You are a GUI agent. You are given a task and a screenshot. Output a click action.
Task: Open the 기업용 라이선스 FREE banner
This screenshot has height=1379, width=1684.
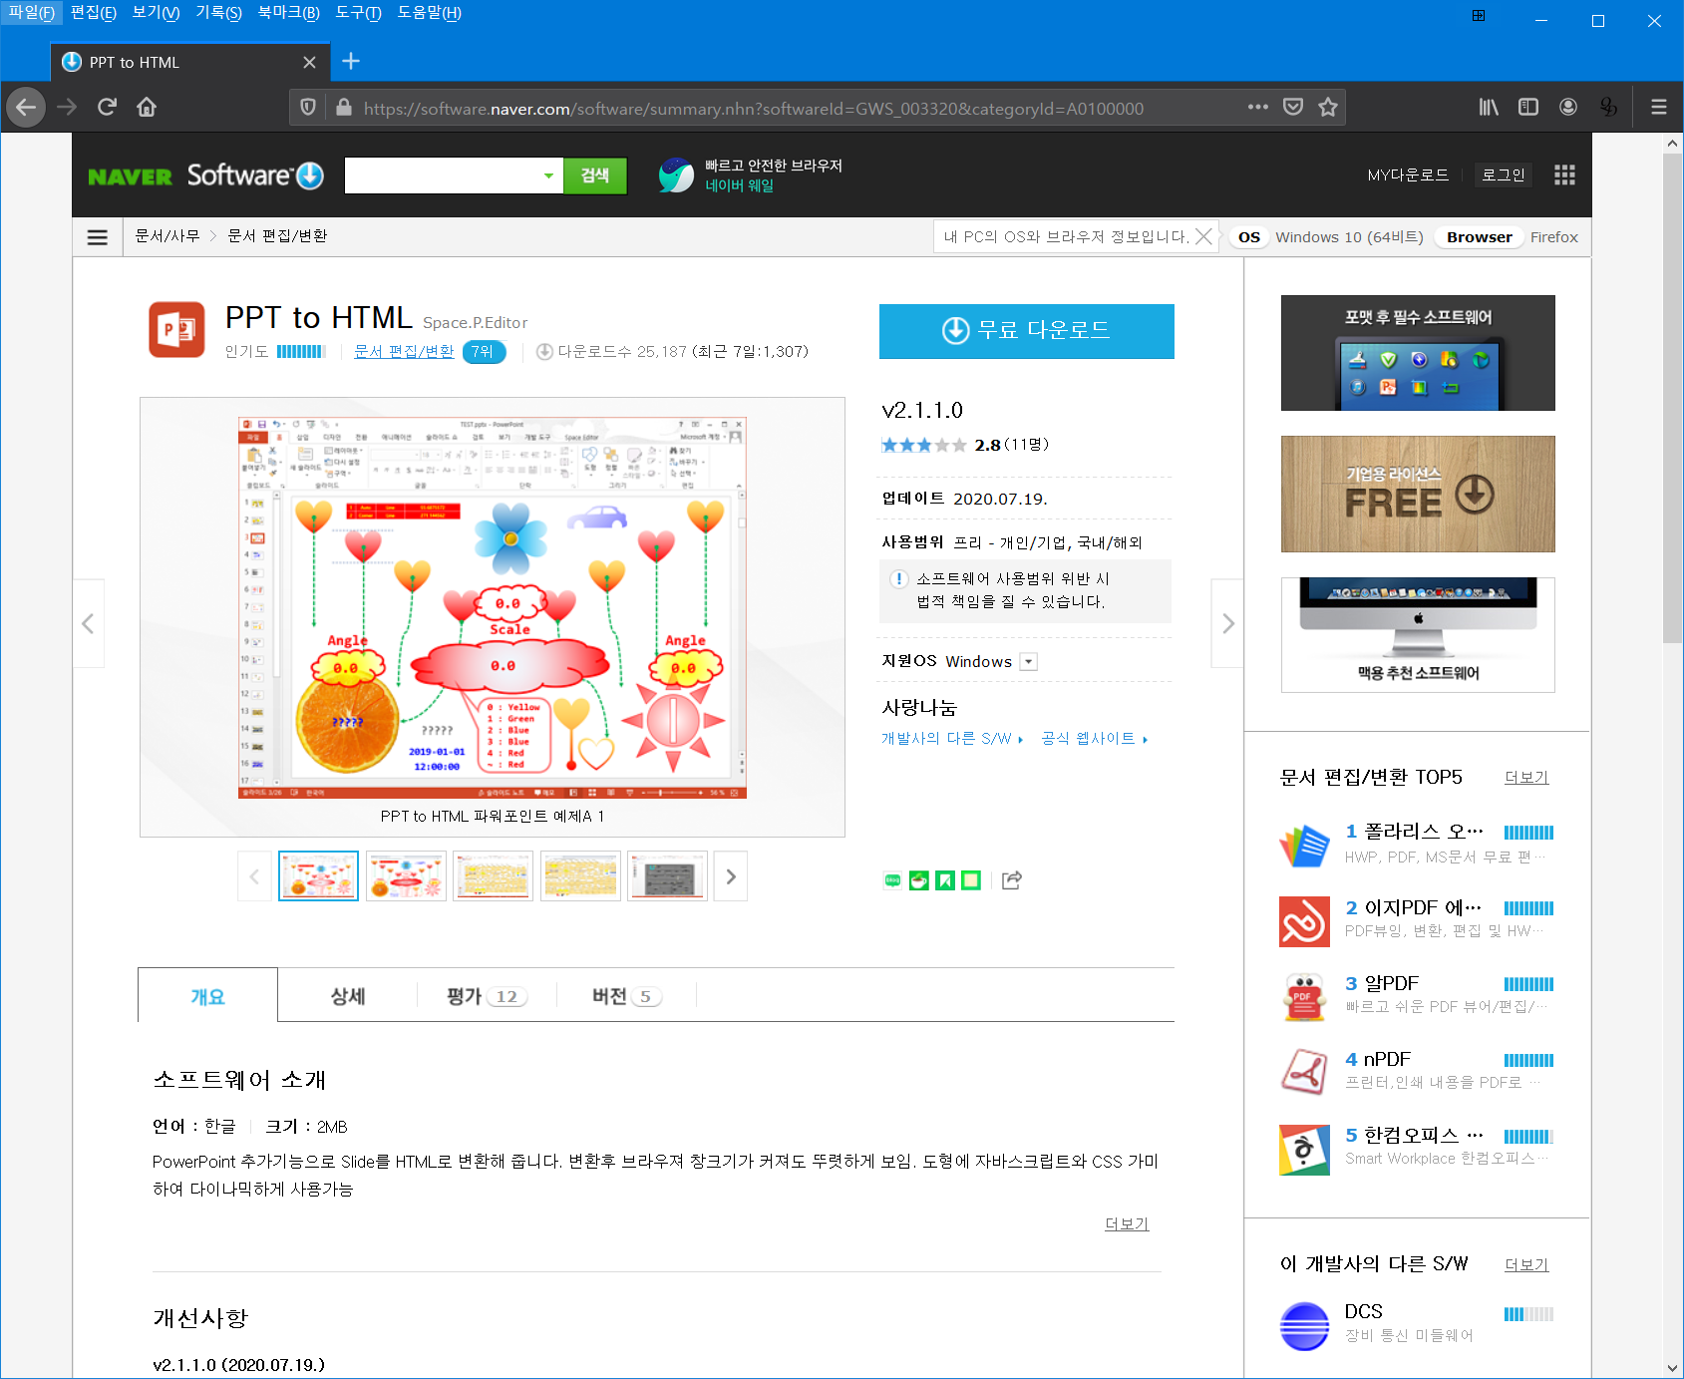coord(1418,494)
